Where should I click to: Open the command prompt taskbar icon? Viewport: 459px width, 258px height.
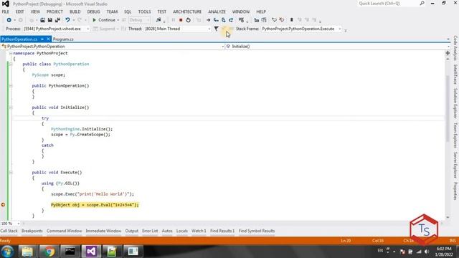point(70,252)
